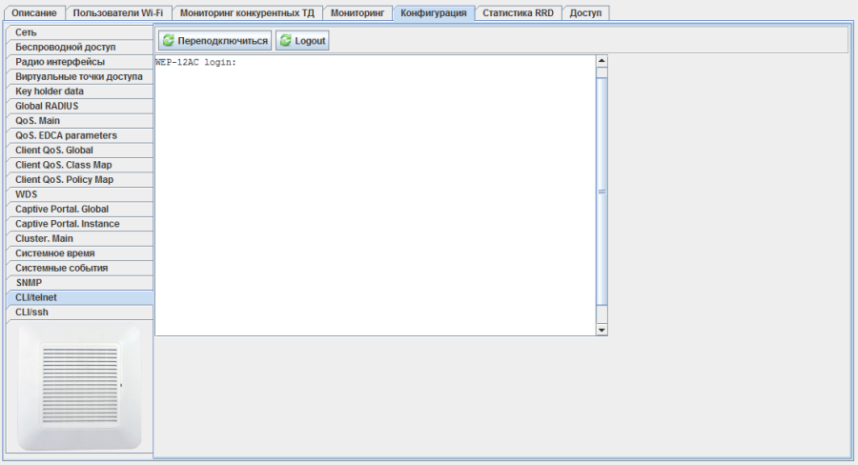Open the Описание tab
This screenshot has width=858, height=465.
point(34,12)
